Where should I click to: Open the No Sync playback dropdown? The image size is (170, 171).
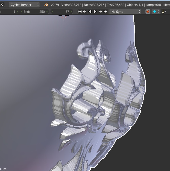[125, 12]
